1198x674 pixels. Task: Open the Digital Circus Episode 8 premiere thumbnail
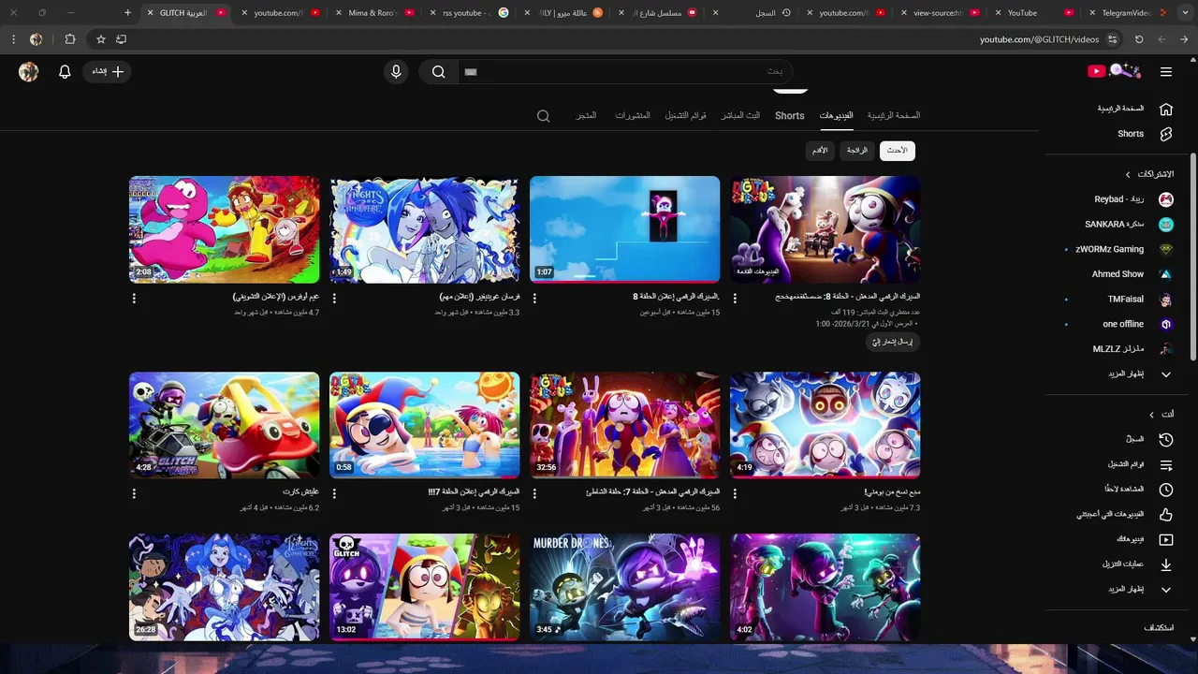click(x=825, y=229)
